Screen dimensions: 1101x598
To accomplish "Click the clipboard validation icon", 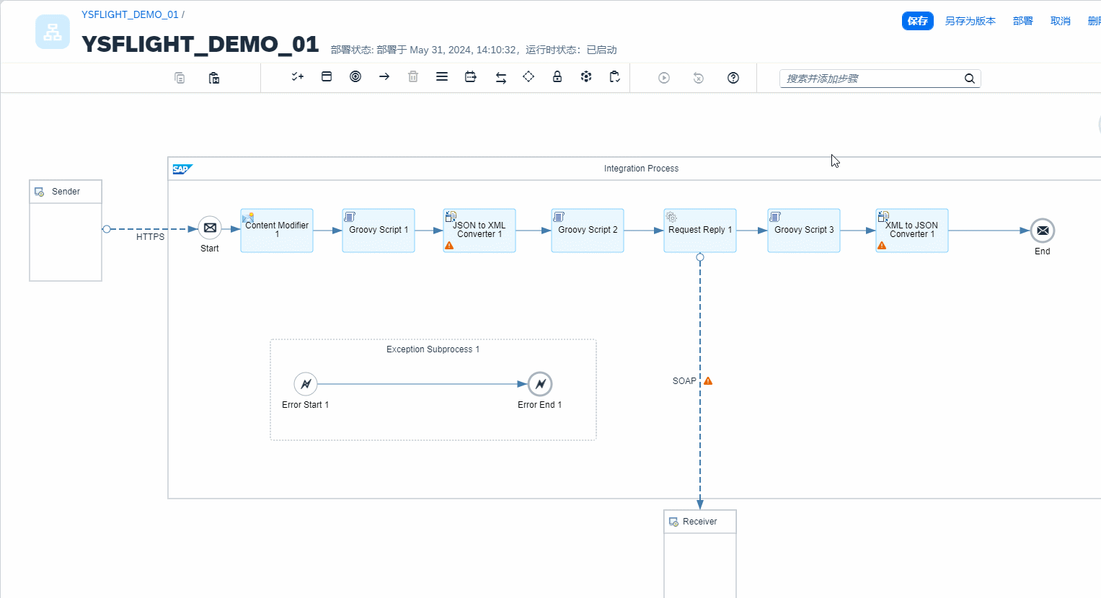I will pos(614,76).
